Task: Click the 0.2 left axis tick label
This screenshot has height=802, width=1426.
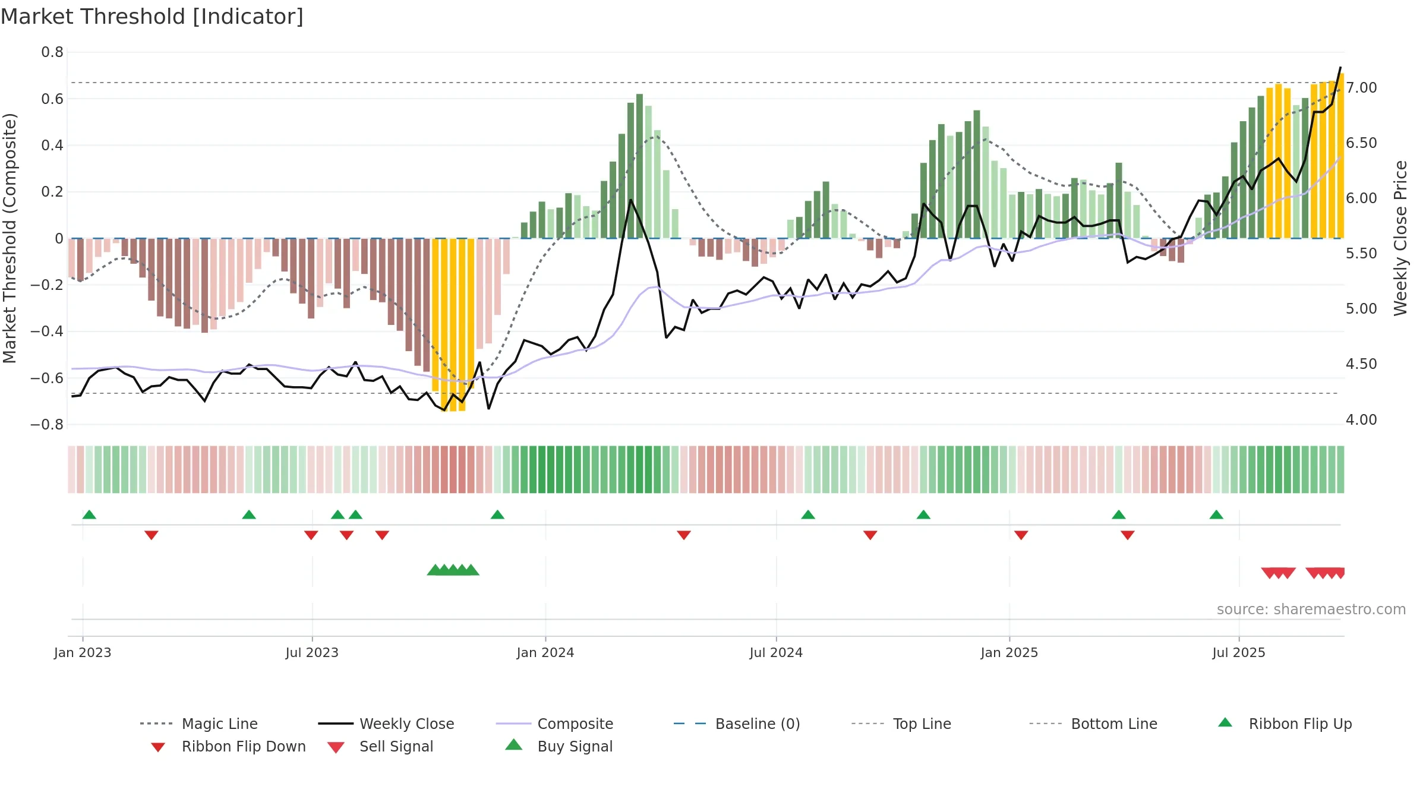Action: pyautogui.click(x=52, y=192)
